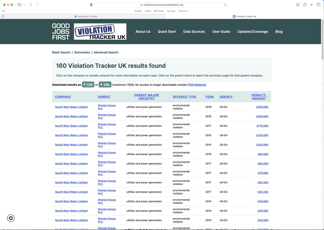Open the £200,000 penalty case

(x=262, y=116)
